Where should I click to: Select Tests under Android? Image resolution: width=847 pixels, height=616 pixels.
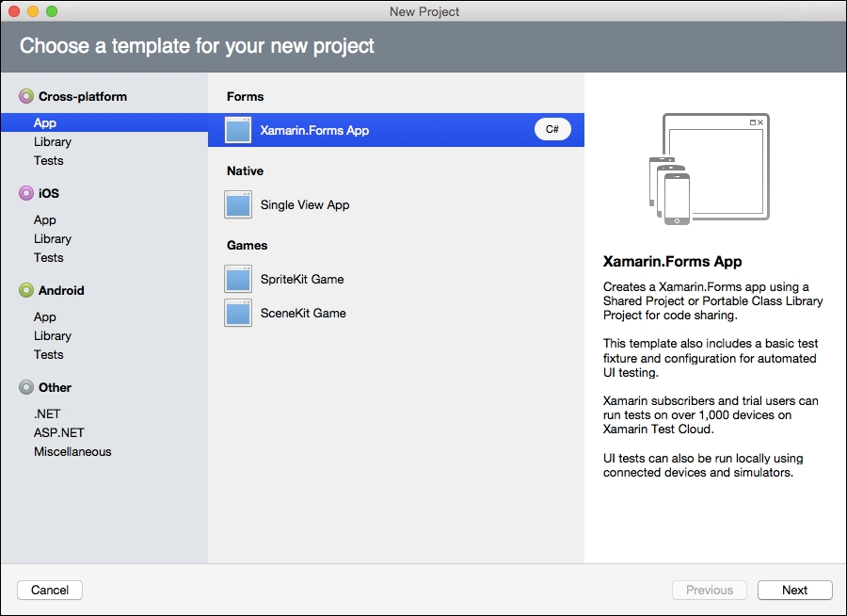(49, 355)
